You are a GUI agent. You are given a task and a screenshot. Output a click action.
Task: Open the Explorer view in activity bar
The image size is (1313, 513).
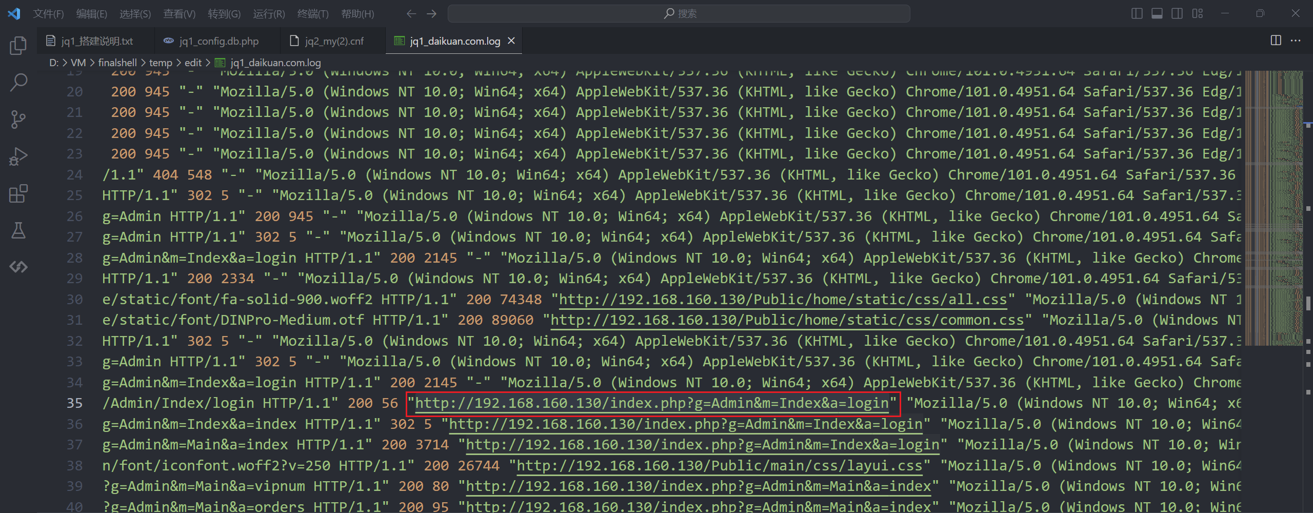point(18,46)
